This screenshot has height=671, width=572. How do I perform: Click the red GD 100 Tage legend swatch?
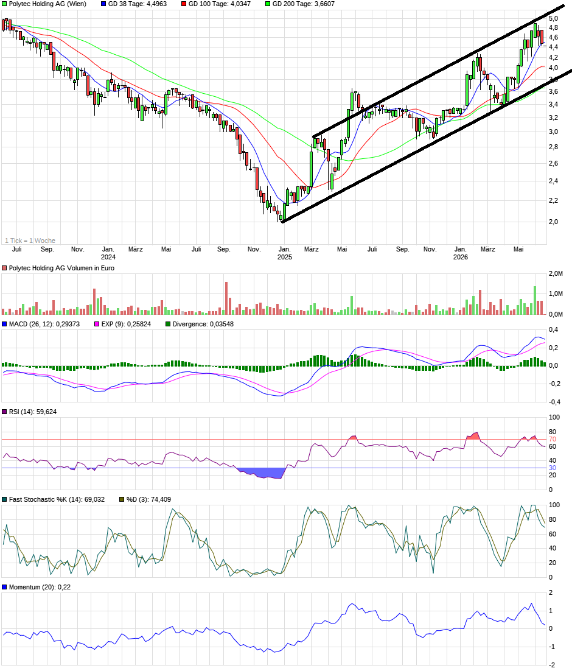pyautogui.click(x=184, y=4)
